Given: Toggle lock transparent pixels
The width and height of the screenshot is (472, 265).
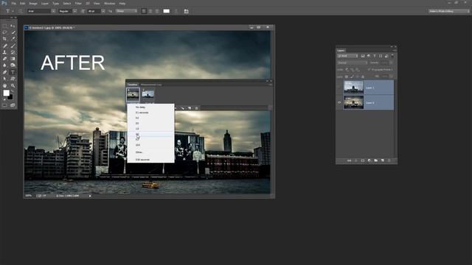Looking at the screenshot, I should coord(347,77).
